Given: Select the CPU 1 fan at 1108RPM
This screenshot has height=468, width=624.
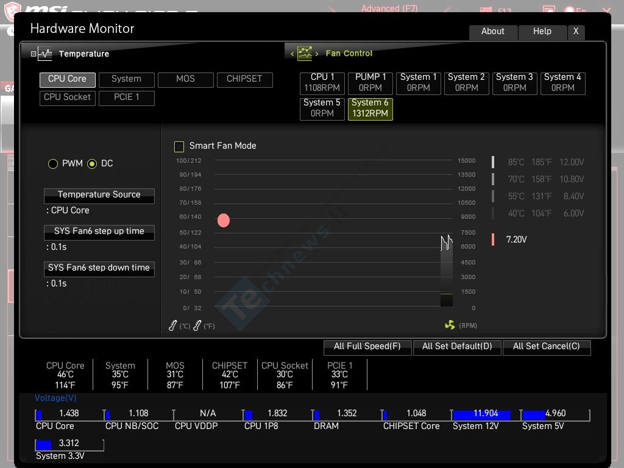Looking at the screenshot, I should click(322, 83).
